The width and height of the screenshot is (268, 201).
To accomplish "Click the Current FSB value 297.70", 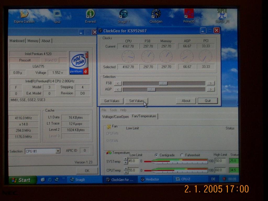I will click(148, 46).
